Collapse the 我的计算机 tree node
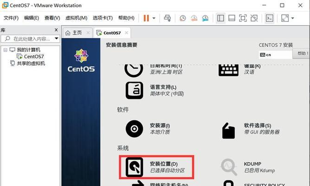Viewport: 310px width, 186px height. 6,50
